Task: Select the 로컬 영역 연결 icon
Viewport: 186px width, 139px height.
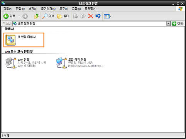Action: (x=61, y=63)
